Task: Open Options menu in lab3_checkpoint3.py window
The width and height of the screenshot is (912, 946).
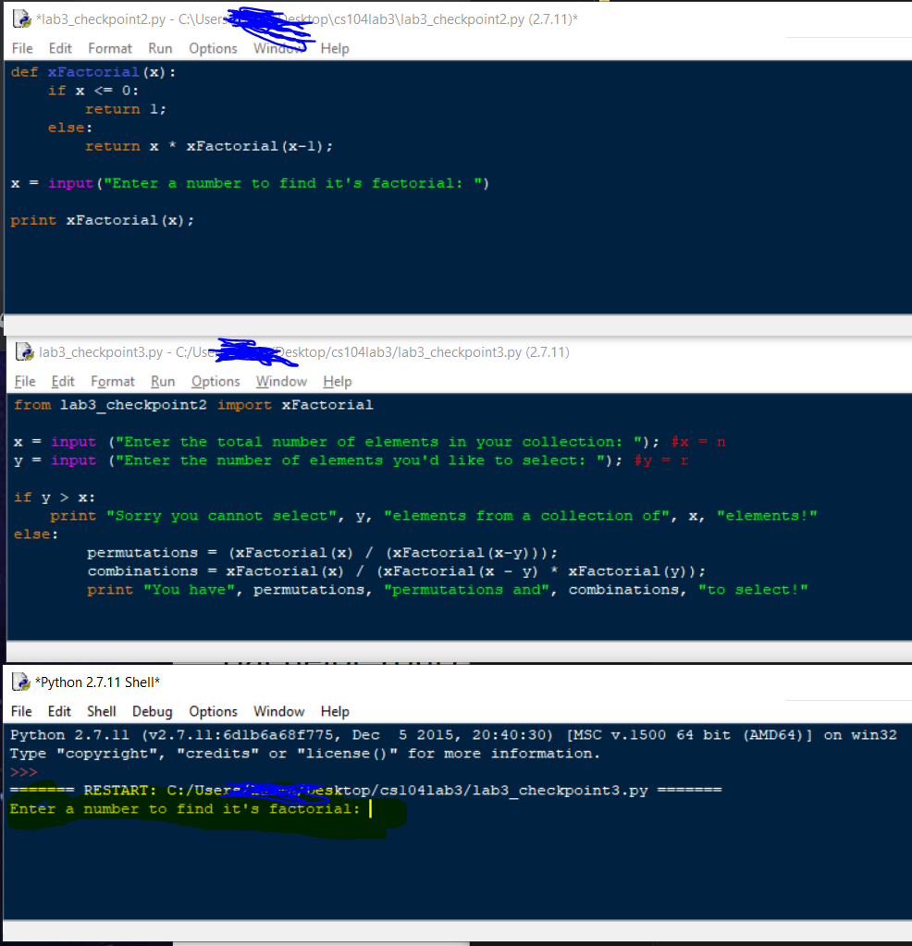Action: click(x=216, y=381)
